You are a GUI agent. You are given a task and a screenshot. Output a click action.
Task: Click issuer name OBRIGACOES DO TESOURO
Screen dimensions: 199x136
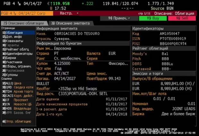click(x=77, y=34)
